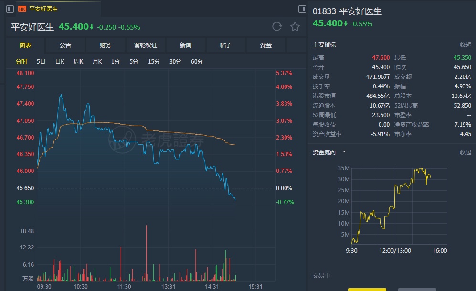Click the 平安好医生 stock tab header
476x291 pixels.
tap(43, 9)
